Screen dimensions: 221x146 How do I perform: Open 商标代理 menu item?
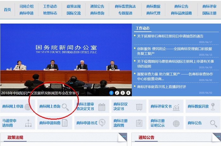coord(153,13)
